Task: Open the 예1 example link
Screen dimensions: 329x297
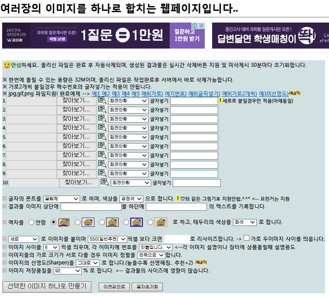Action: click(x=96, y=93)
